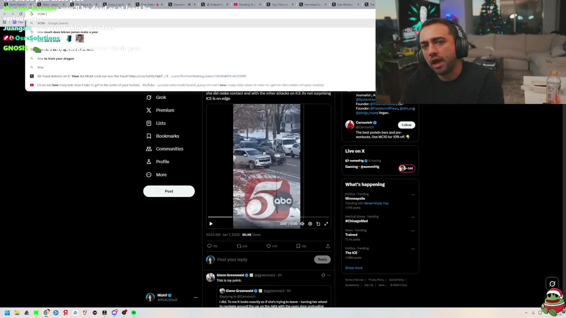Bookmark the post showing 132 bookmarks

click(301, 246)
